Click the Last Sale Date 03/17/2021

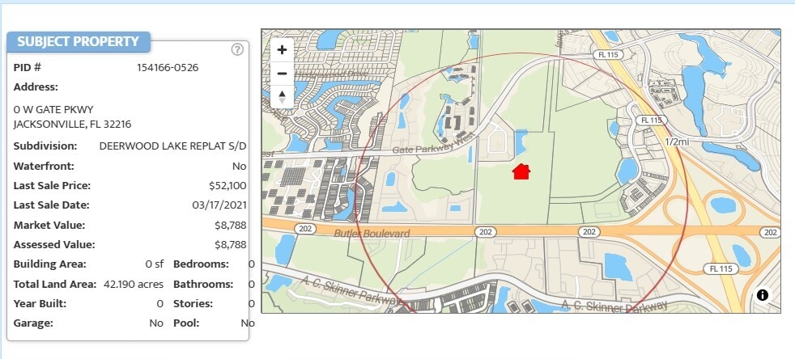point(221,205)
